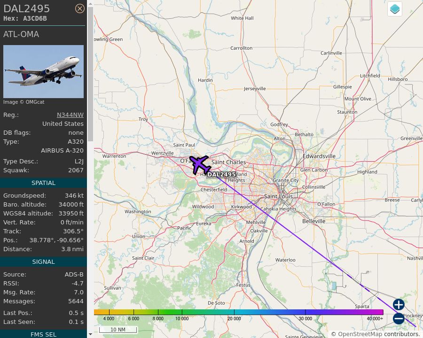The width and height of the screenshot is (423, 338).
Task: Zoom out with the minus button
Action: 398,318
